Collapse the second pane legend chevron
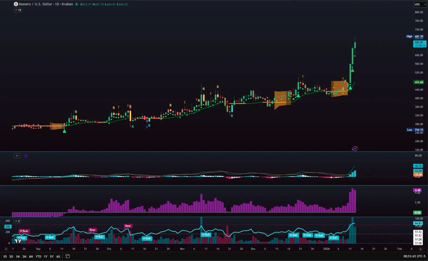 17,155
